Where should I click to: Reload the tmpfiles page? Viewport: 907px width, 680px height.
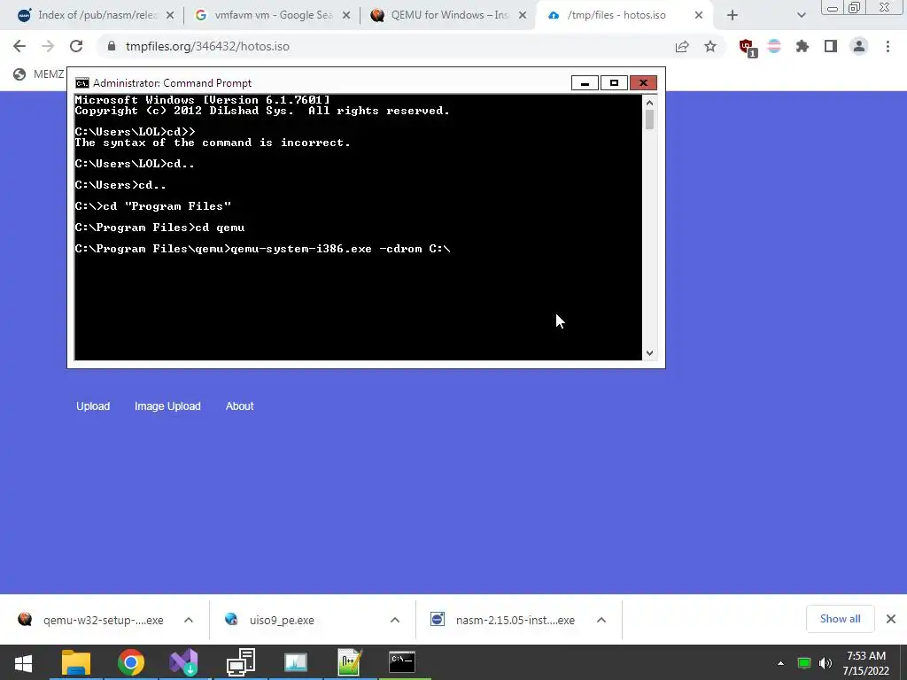click(x=76, y=46)
